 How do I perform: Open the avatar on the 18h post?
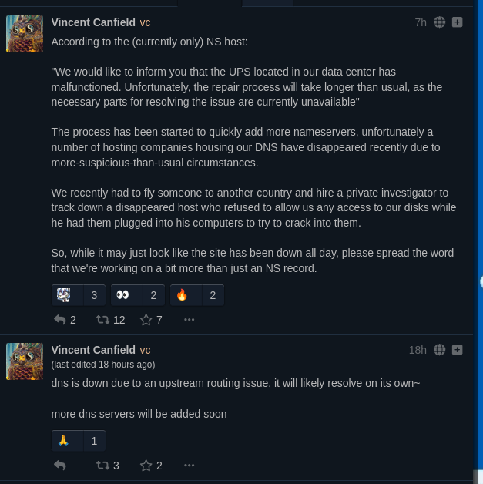click(25, 361)
